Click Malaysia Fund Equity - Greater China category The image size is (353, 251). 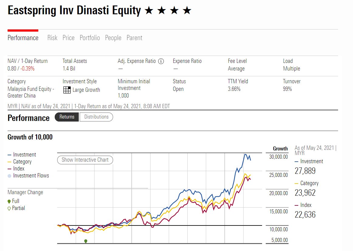31,92
